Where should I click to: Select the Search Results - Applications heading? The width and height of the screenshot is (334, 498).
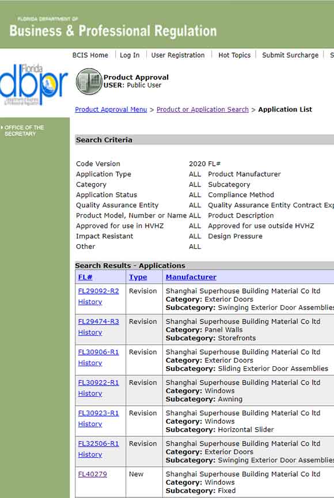coord(130,265)
